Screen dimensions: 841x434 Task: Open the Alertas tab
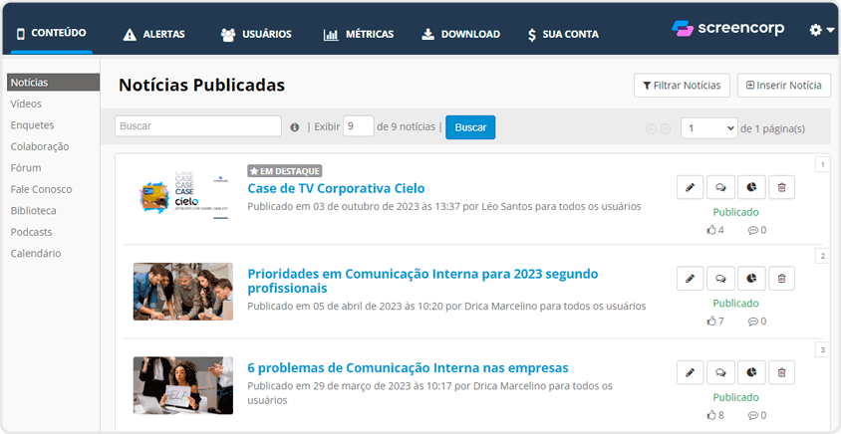[x=153, y=34]
